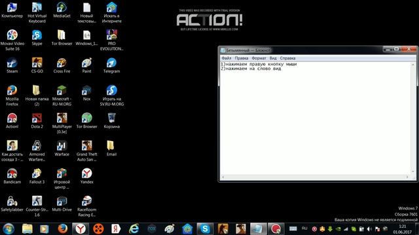Select the Telegram desktop icon
Image resolution: width=419 pixels, height=235 pixels.
[x=111, y=65]
